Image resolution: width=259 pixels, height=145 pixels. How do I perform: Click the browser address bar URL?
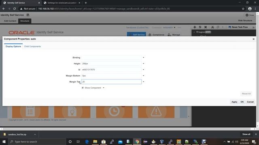[x=104, y=9]
